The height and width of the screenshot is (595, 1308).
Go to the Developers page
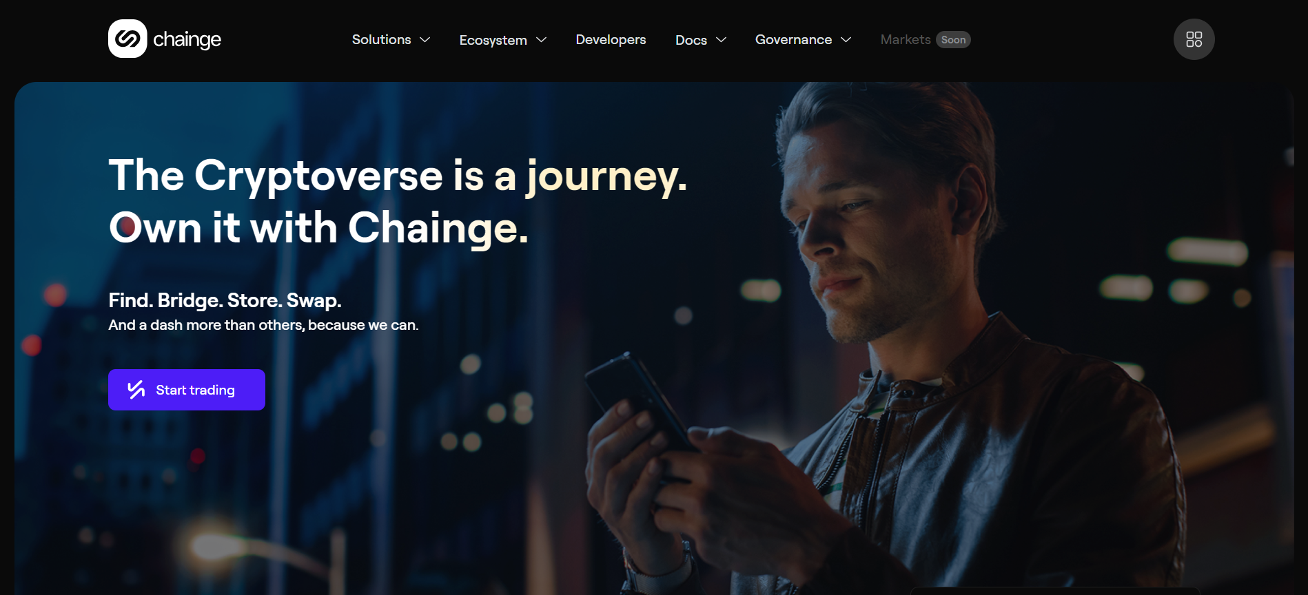[x=611, y=40]
